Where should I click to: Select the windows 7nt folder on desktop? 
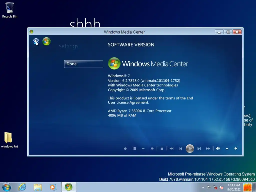[x=9, y=140]
